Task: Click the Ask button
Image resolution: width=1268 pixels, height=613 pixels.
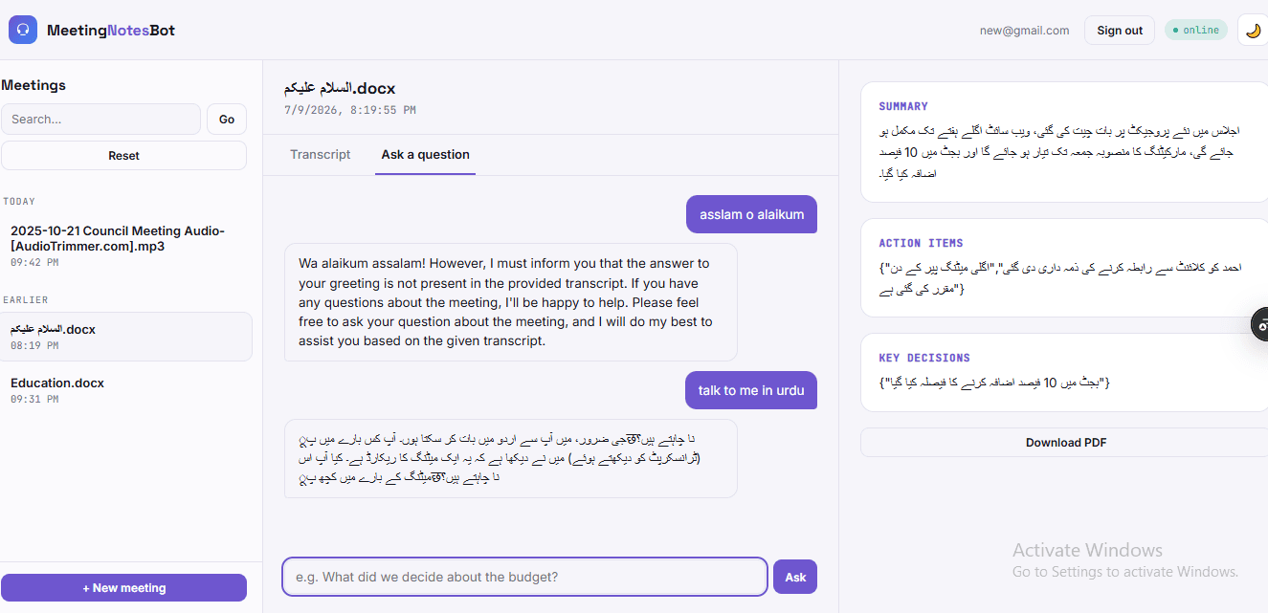Action: click(x=795, y=577)
